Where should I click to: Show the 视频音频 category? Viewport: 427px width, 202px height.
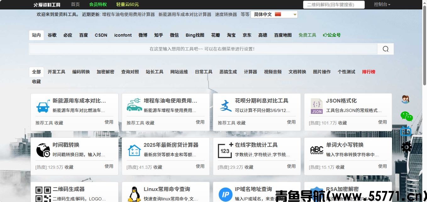click(x=273, y=72)
